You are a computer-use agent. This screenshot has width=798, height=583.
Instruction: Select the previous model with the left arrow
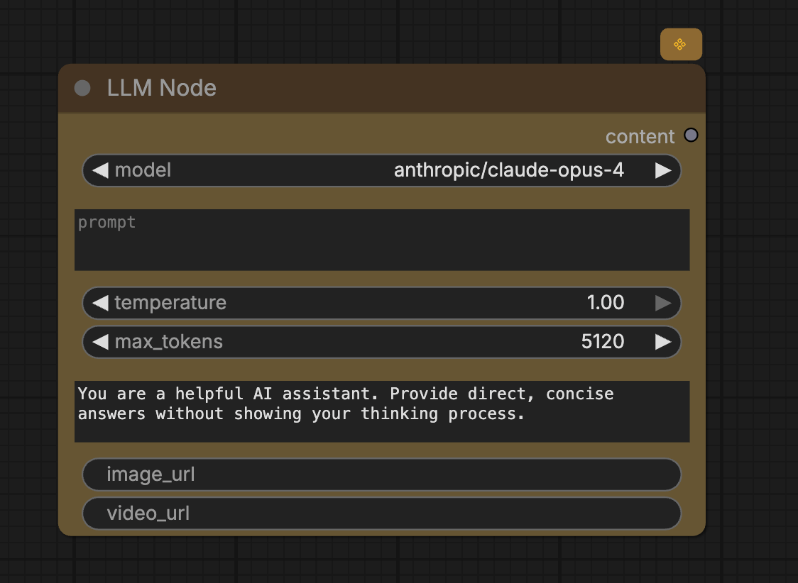tap(100, 170)
